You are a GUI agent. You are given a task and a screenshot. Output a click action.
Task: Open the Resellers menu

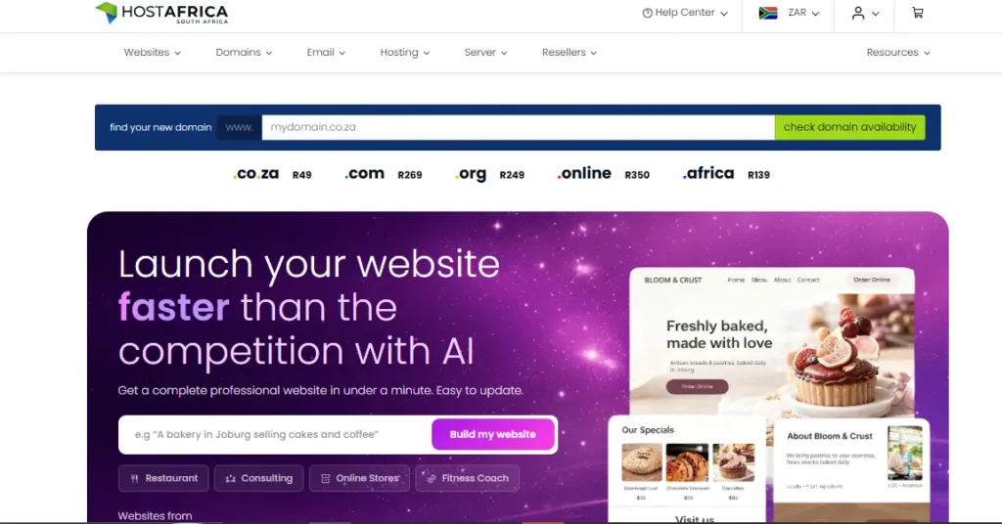point(569,53)
